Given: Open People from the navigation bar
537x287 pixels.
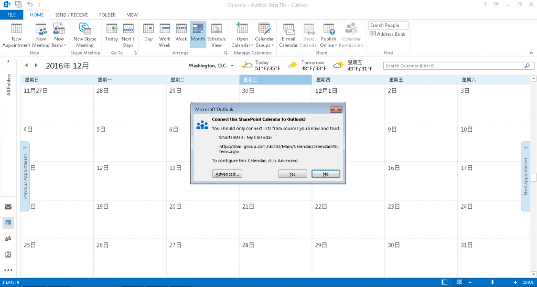Looking at the screenshot, I should click(x=8, y=239).
